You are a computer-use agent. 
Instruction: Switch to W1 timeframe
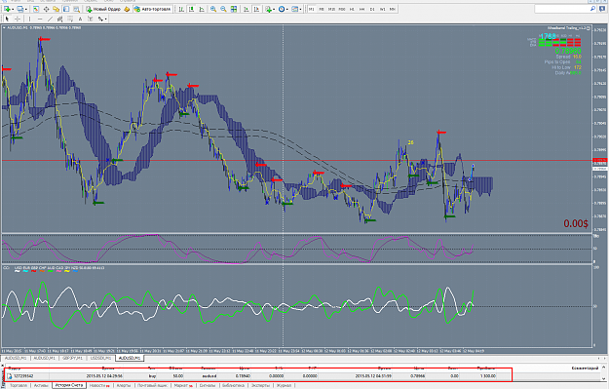point(383,9)
